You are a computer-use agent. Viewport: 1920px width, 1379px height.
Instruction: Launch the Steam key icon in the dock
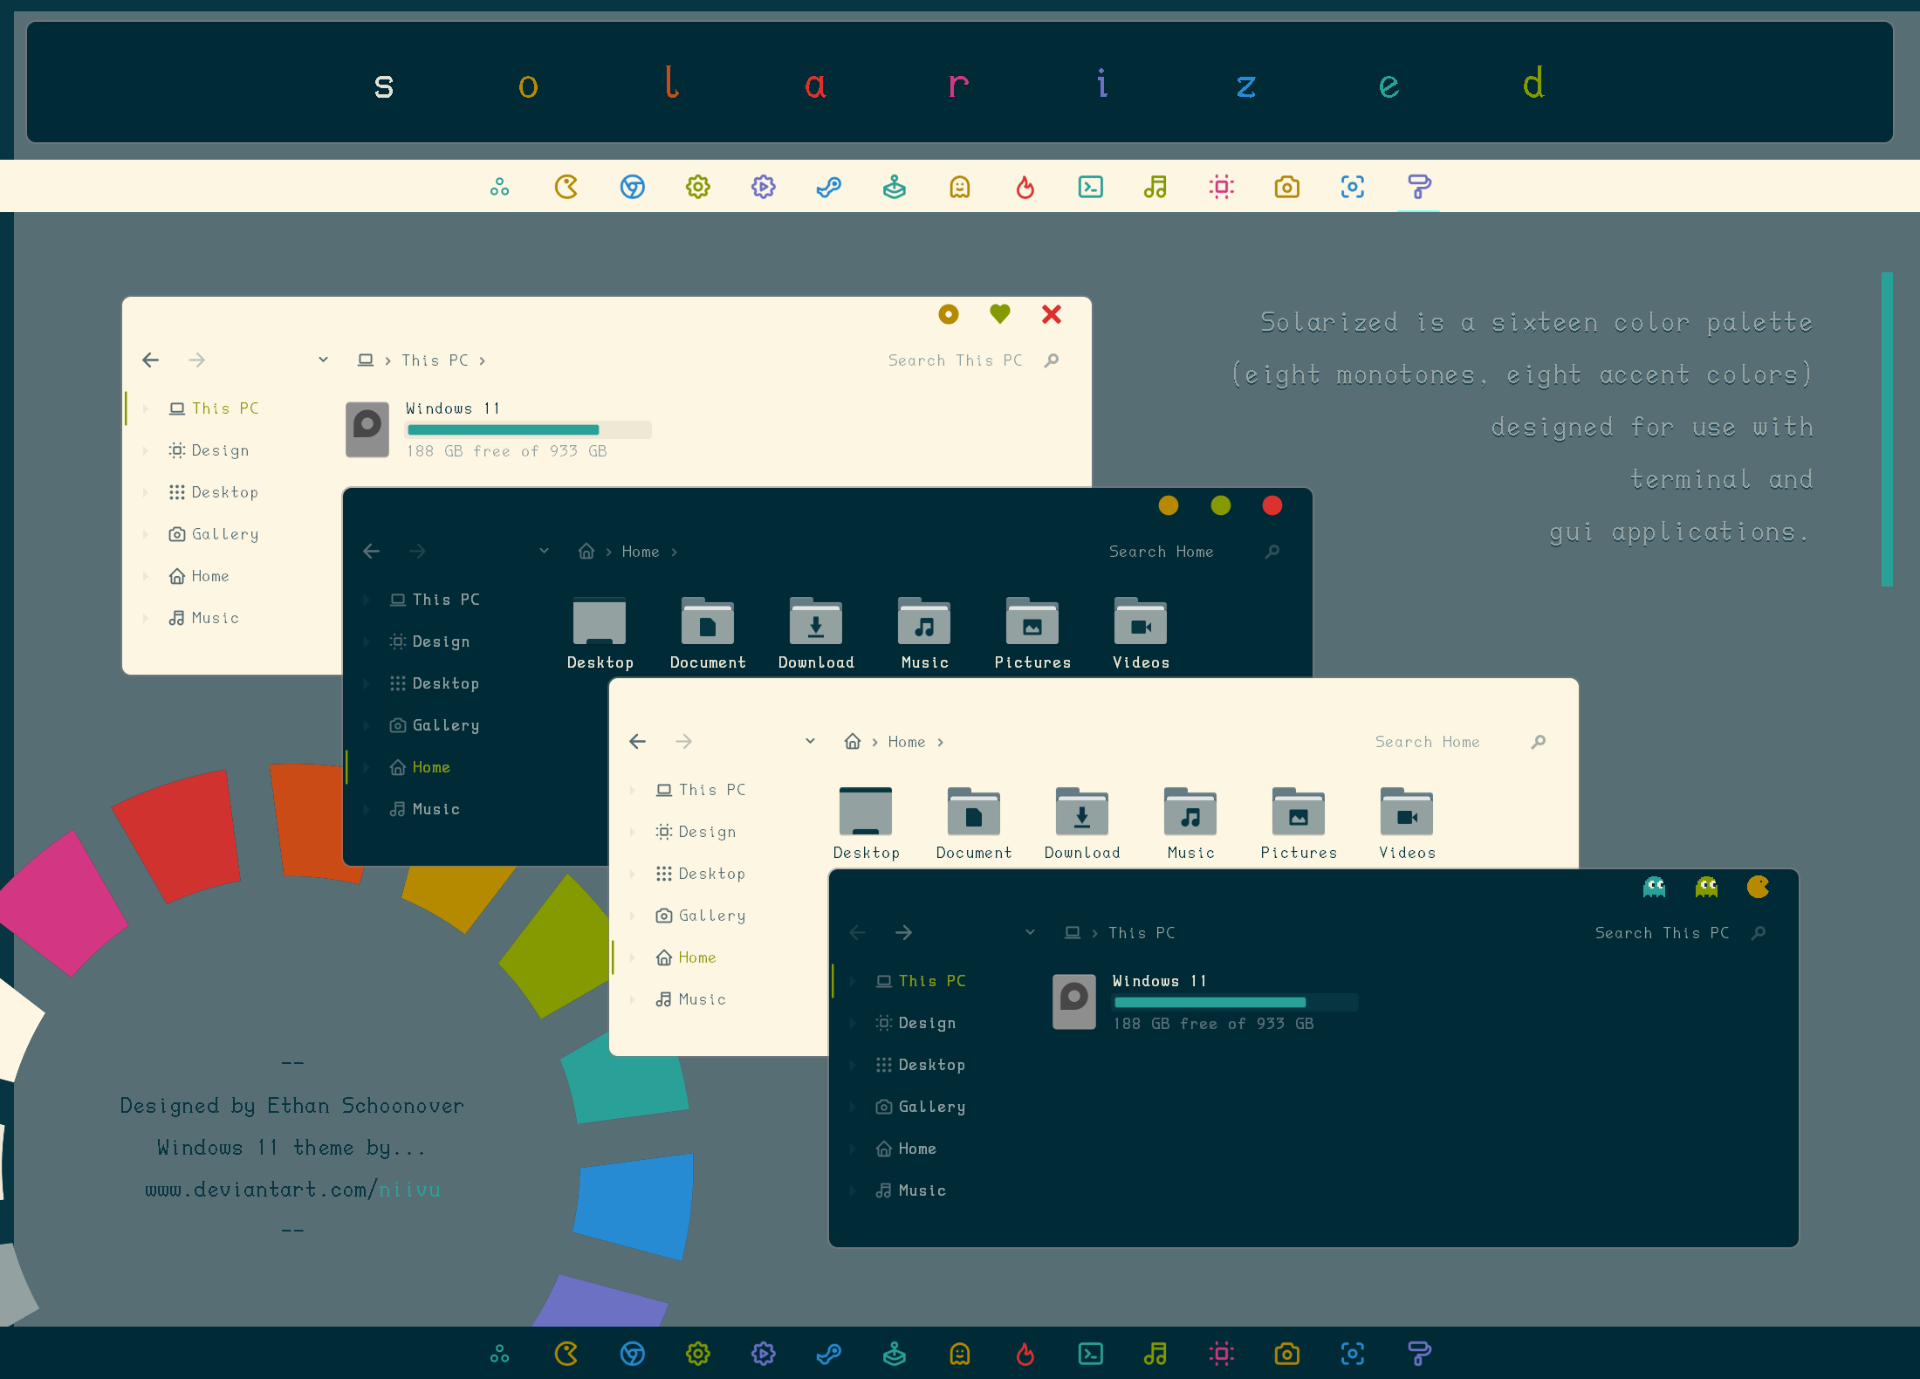click(828, 186)
